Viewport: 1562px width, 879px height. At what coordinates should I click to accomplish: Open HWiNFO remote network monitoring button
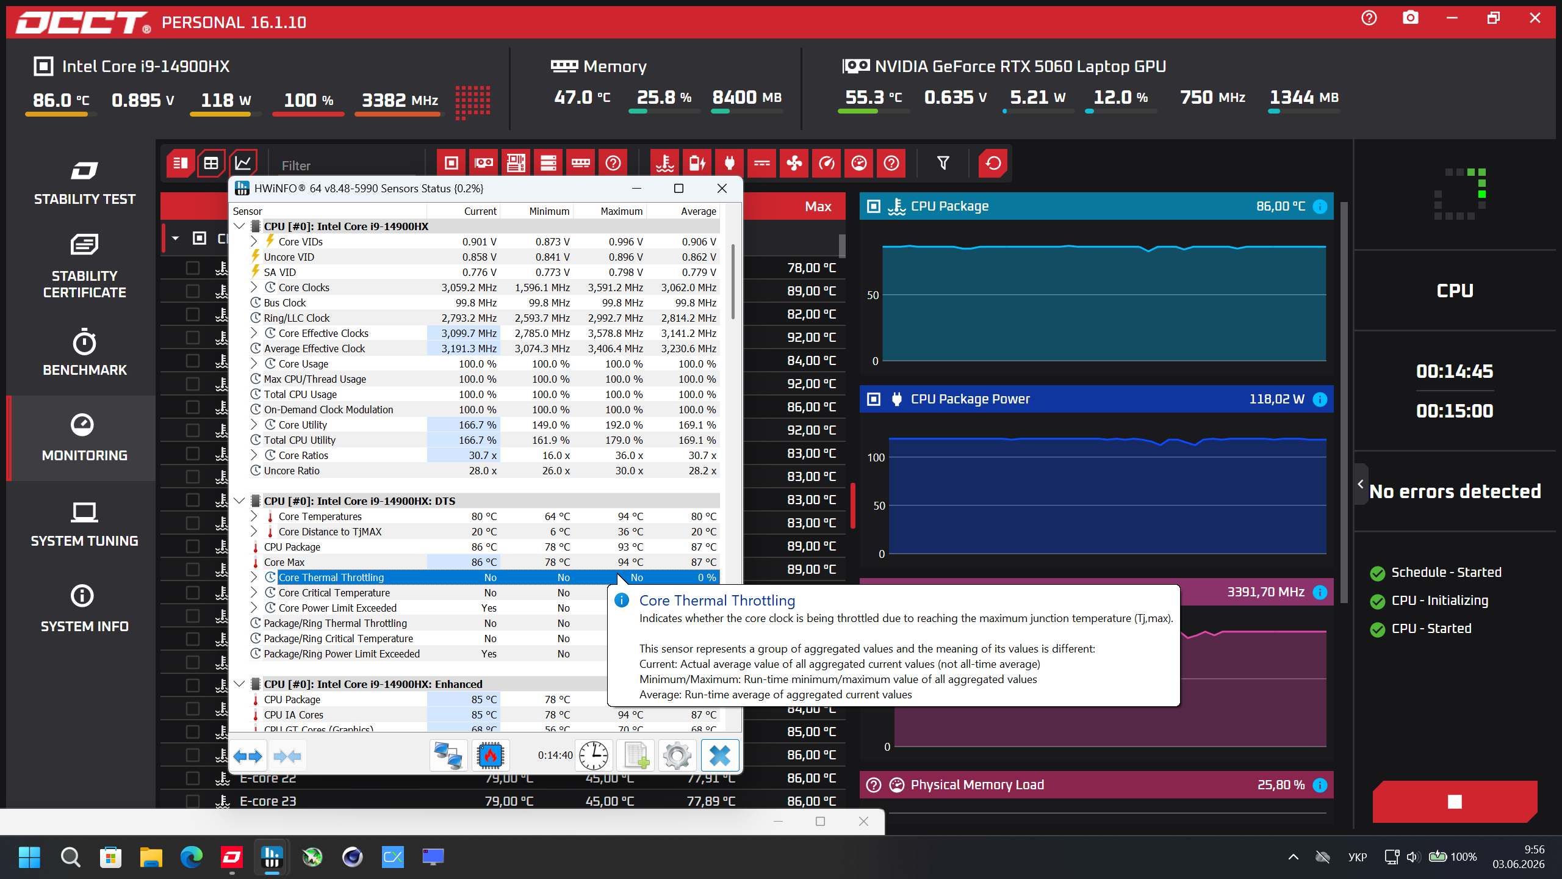[448, 756]
